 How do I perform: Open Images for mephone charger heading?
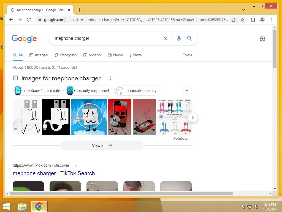[61, 78]
